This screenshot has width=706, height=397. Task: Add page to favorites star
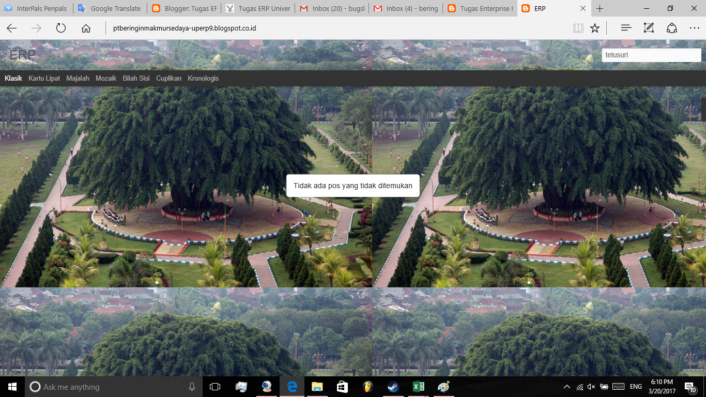pyautogui.click(x=595, y=28)
